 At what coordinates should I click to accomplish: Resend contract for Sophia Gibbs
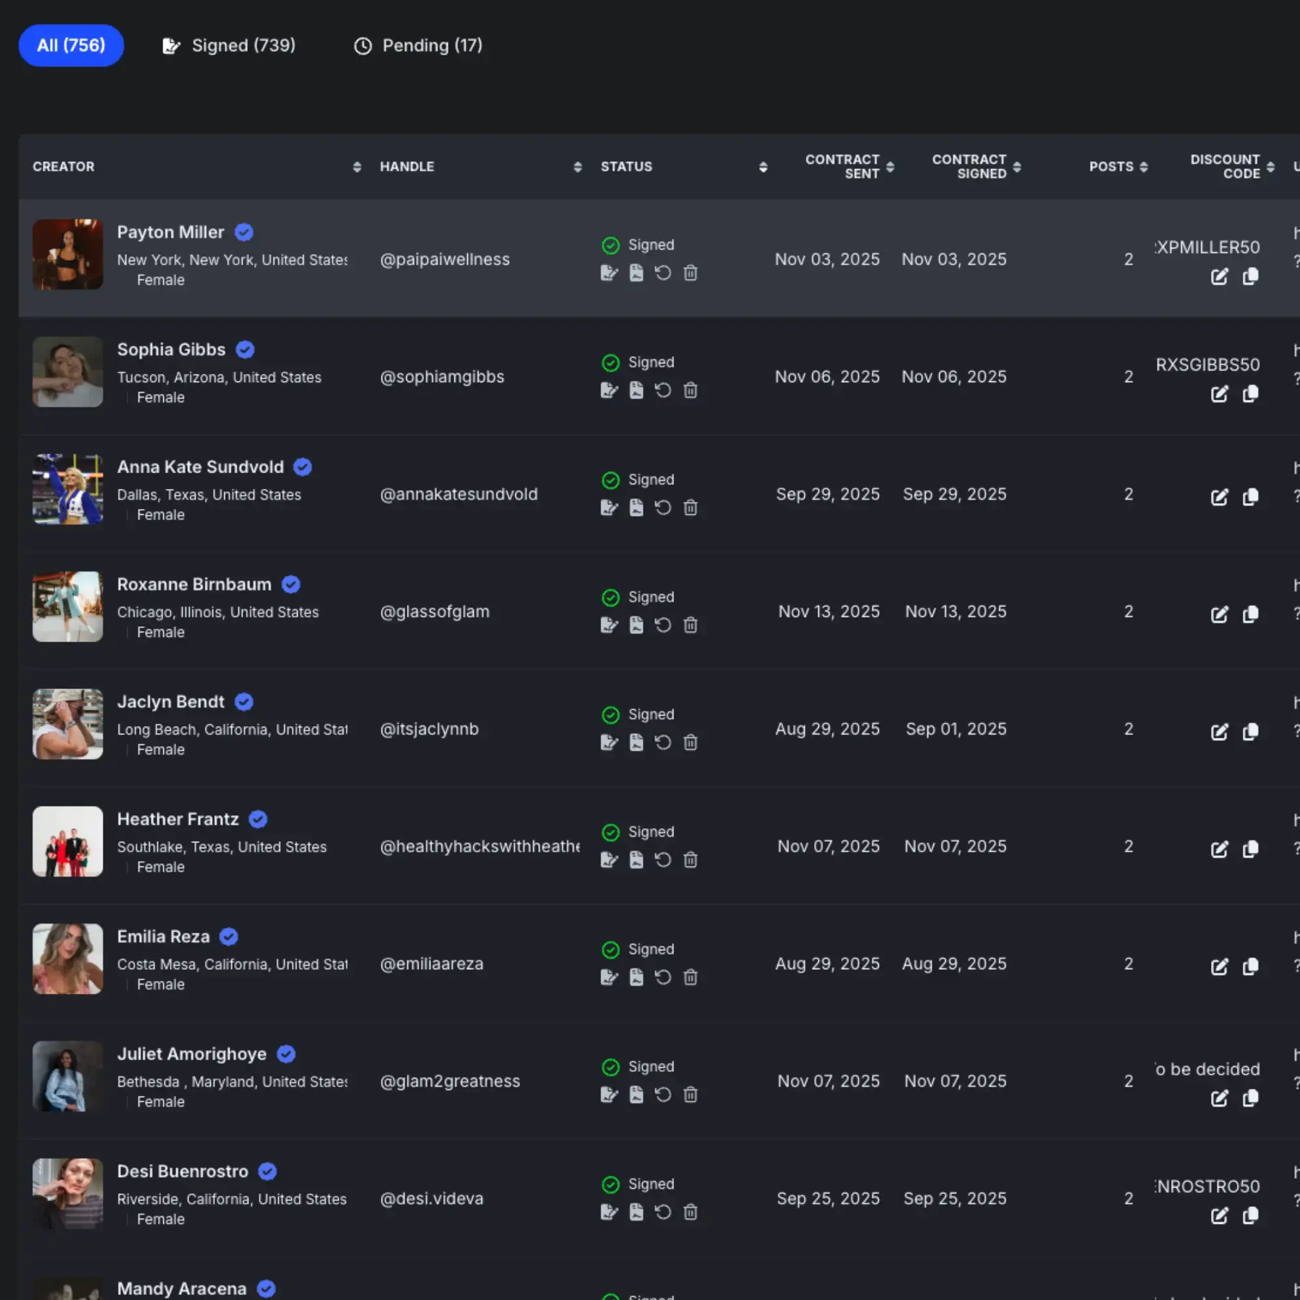(x=663, y=390)
